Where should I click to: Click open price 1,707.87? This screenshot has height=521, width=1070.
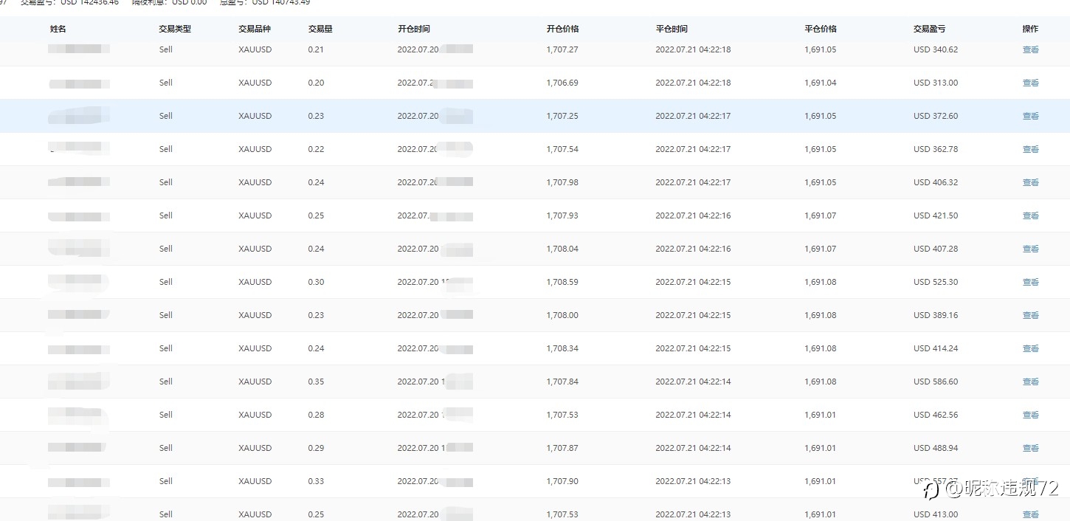point(562,448)
